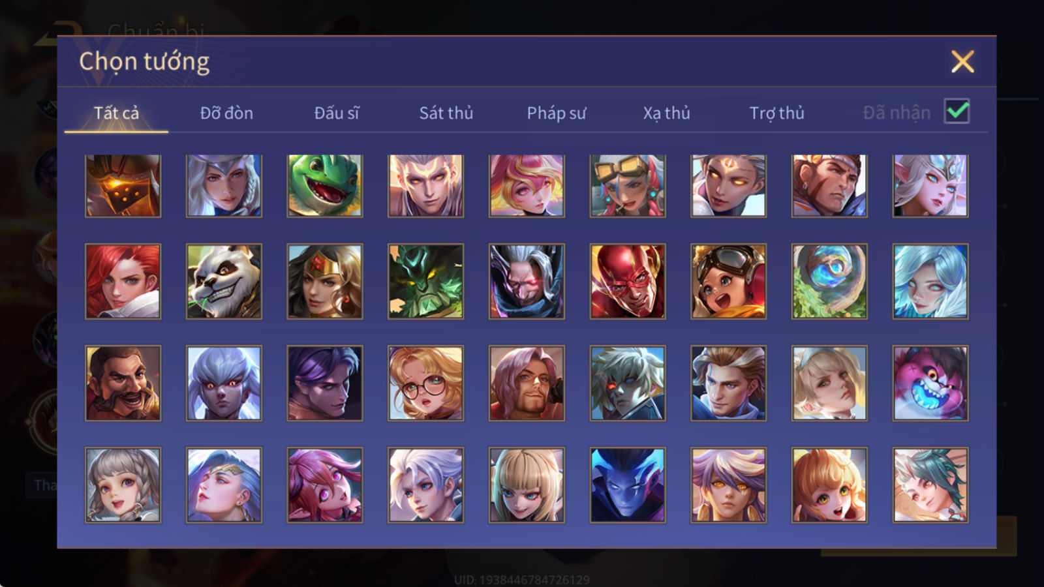Switch to the Đỡ đòn tab
This screenshot has height=587, width=1044.
tap(226, 113)
